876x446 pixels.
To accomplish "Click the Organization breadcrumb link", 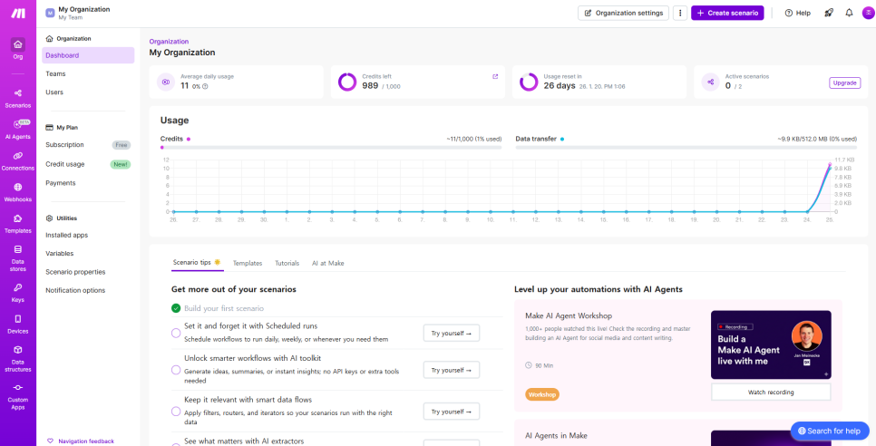I will (x=169, y=42).
